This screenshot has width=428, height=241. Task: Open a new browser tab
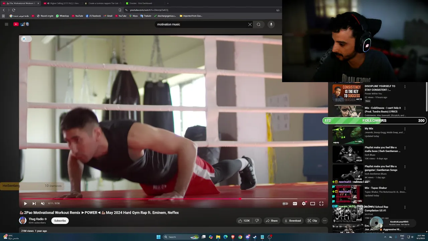168,3
